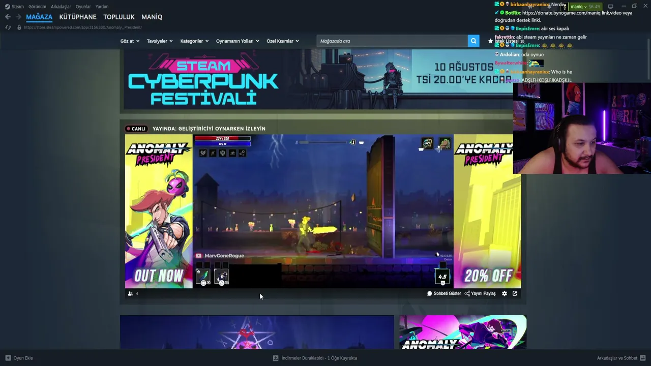651x366 pixels.
Task: Open İndirmeler Duraklatıldı download status
Action: [315, 358]
